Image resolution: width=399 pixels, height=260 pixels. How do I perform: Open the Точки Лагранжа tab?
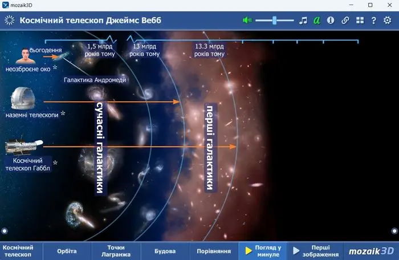click(116, 251)
